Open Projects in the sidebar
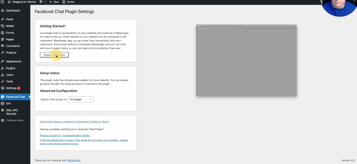Image resolution: width=357 pixels, height=164 pixels. (11, 53)
